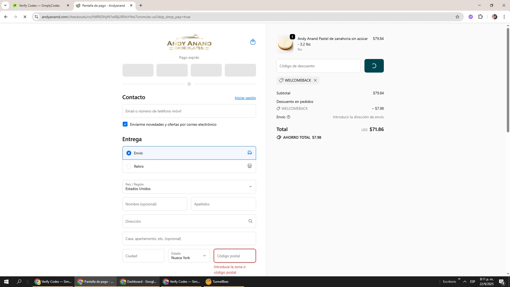Click the fourth express pay button
Image resolution: width=510 pixels, height=287 pixels.
point(240,70)
